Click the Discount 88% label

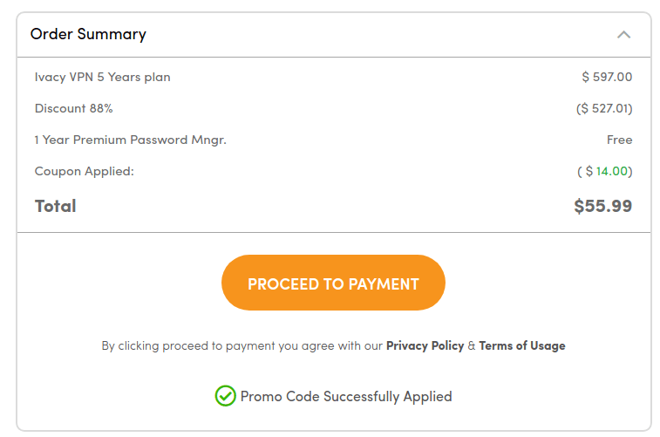pyautogui.click(x=73, y=108)
